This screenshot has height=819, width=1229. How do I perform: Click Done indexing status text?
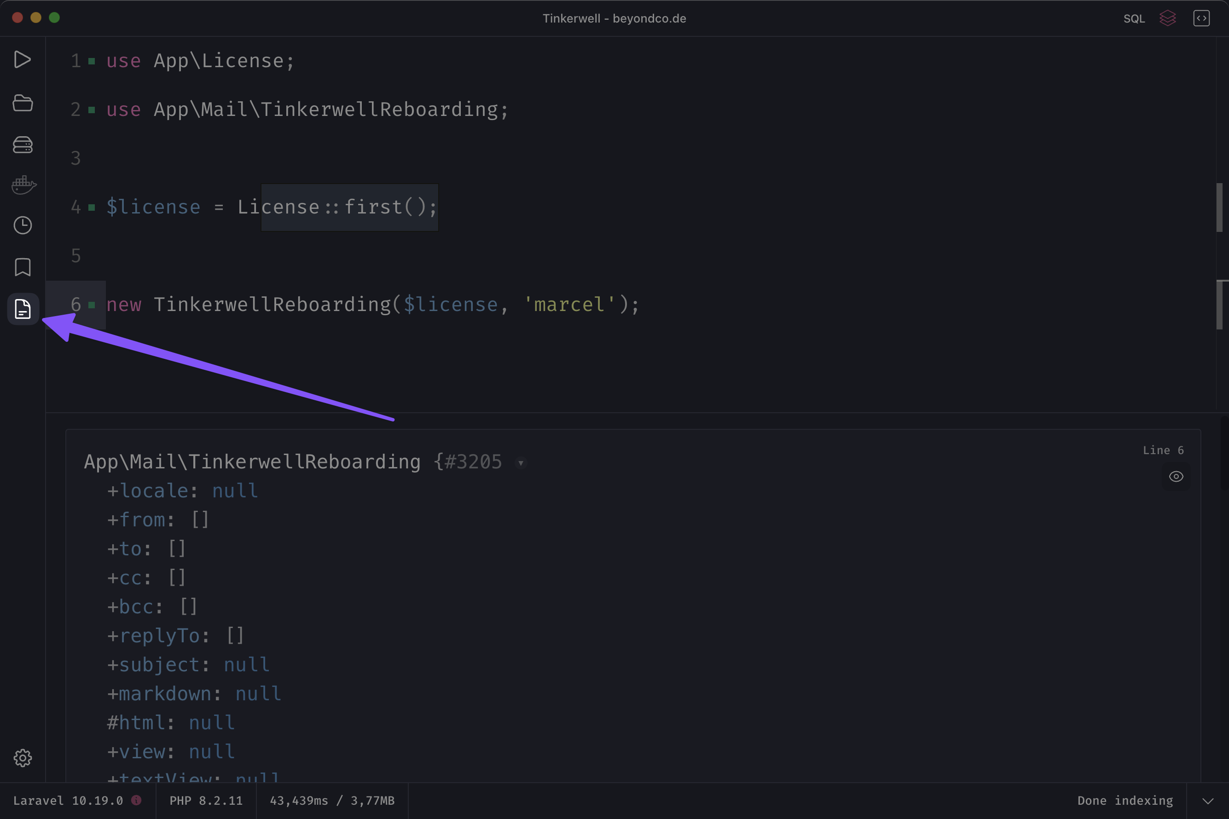(1125, 801)
